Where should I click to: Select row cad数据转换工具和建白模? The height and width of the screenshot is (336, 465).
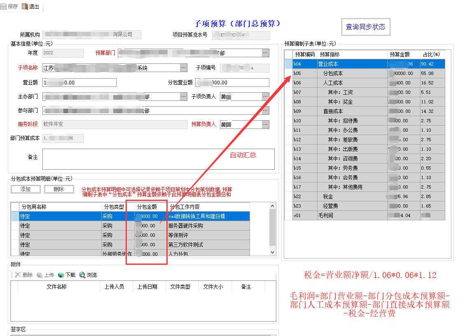[131, 216]
